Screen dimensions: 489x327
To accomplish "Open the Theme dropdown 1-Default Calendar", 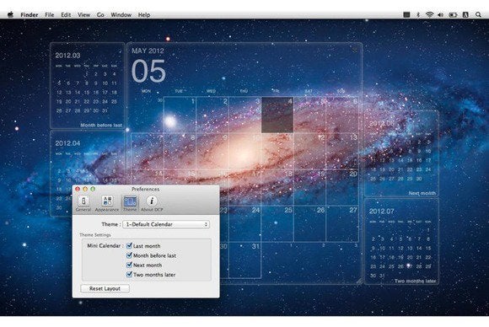I will [x=166, y=224].
